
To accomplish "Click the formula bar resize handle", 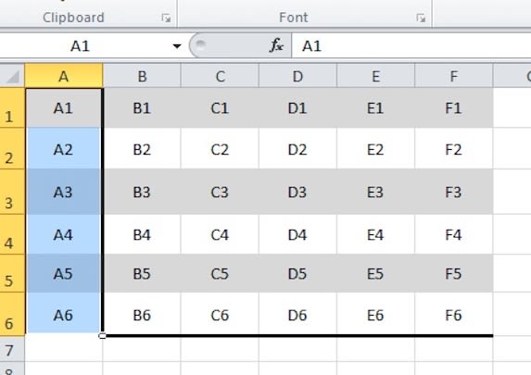I will (x=200, y=44).
